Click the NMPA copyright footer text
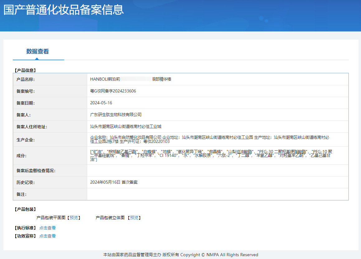 [x=181, y=255]
